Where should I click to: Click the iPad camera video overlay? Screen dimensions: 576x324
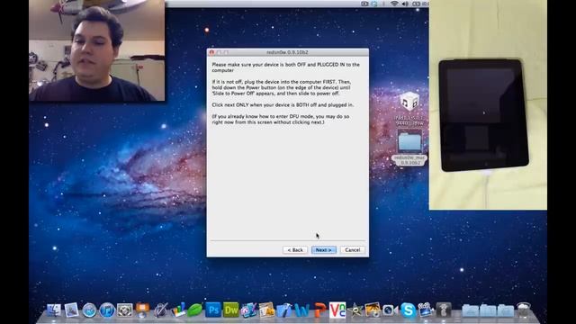coord(488,105)
